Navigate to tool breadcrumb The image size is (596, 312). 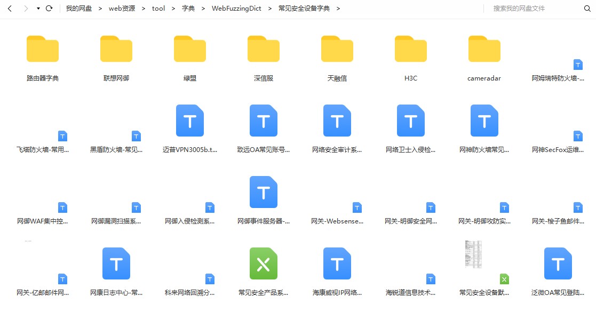point(158,9)
